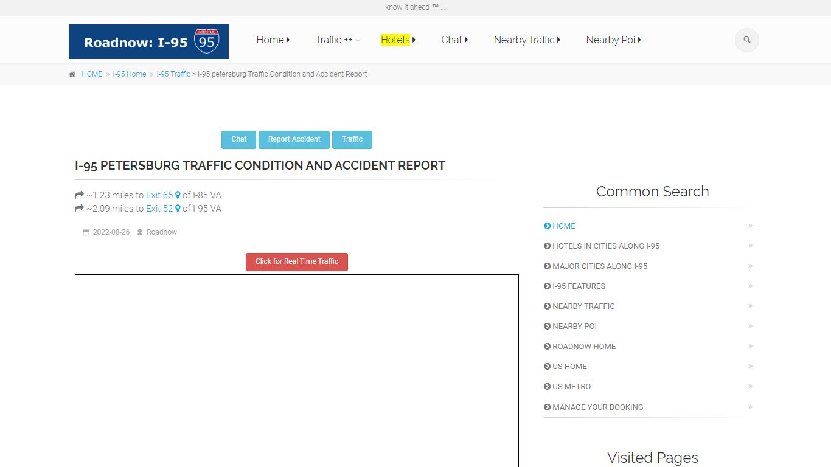Open Nearby Traffic sidebar link
The width and height of the screenshot is (831, 467).
coord(583,306)
